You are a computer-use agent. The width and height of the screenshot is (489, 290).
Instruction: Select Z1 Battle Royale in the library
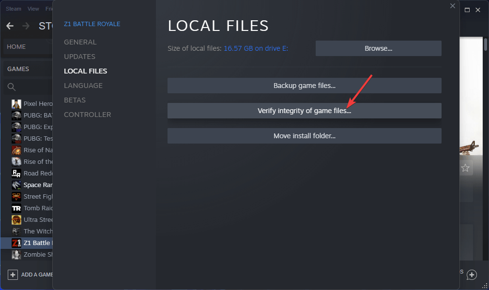click(x=27, y=243)
